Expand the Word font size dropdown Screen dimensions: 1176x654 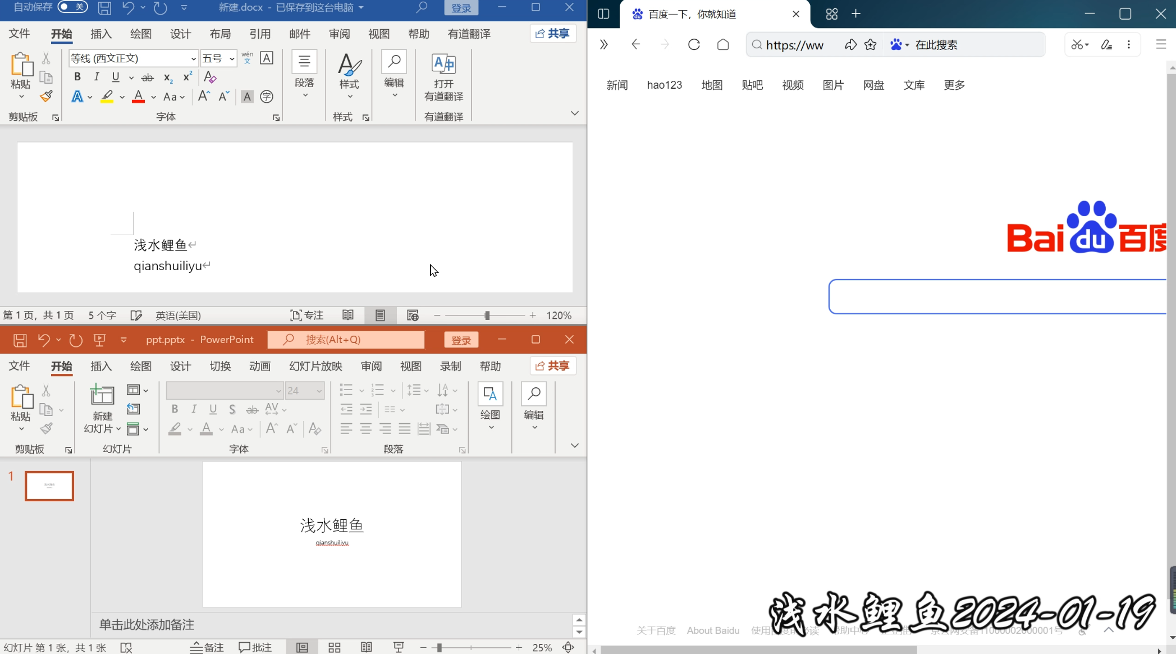(231, 58)
